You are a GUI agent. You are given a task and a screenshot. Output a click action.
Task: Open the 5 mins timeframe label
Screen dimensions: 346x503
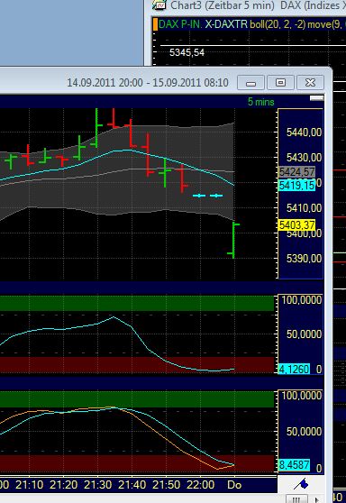click(261, 102)
